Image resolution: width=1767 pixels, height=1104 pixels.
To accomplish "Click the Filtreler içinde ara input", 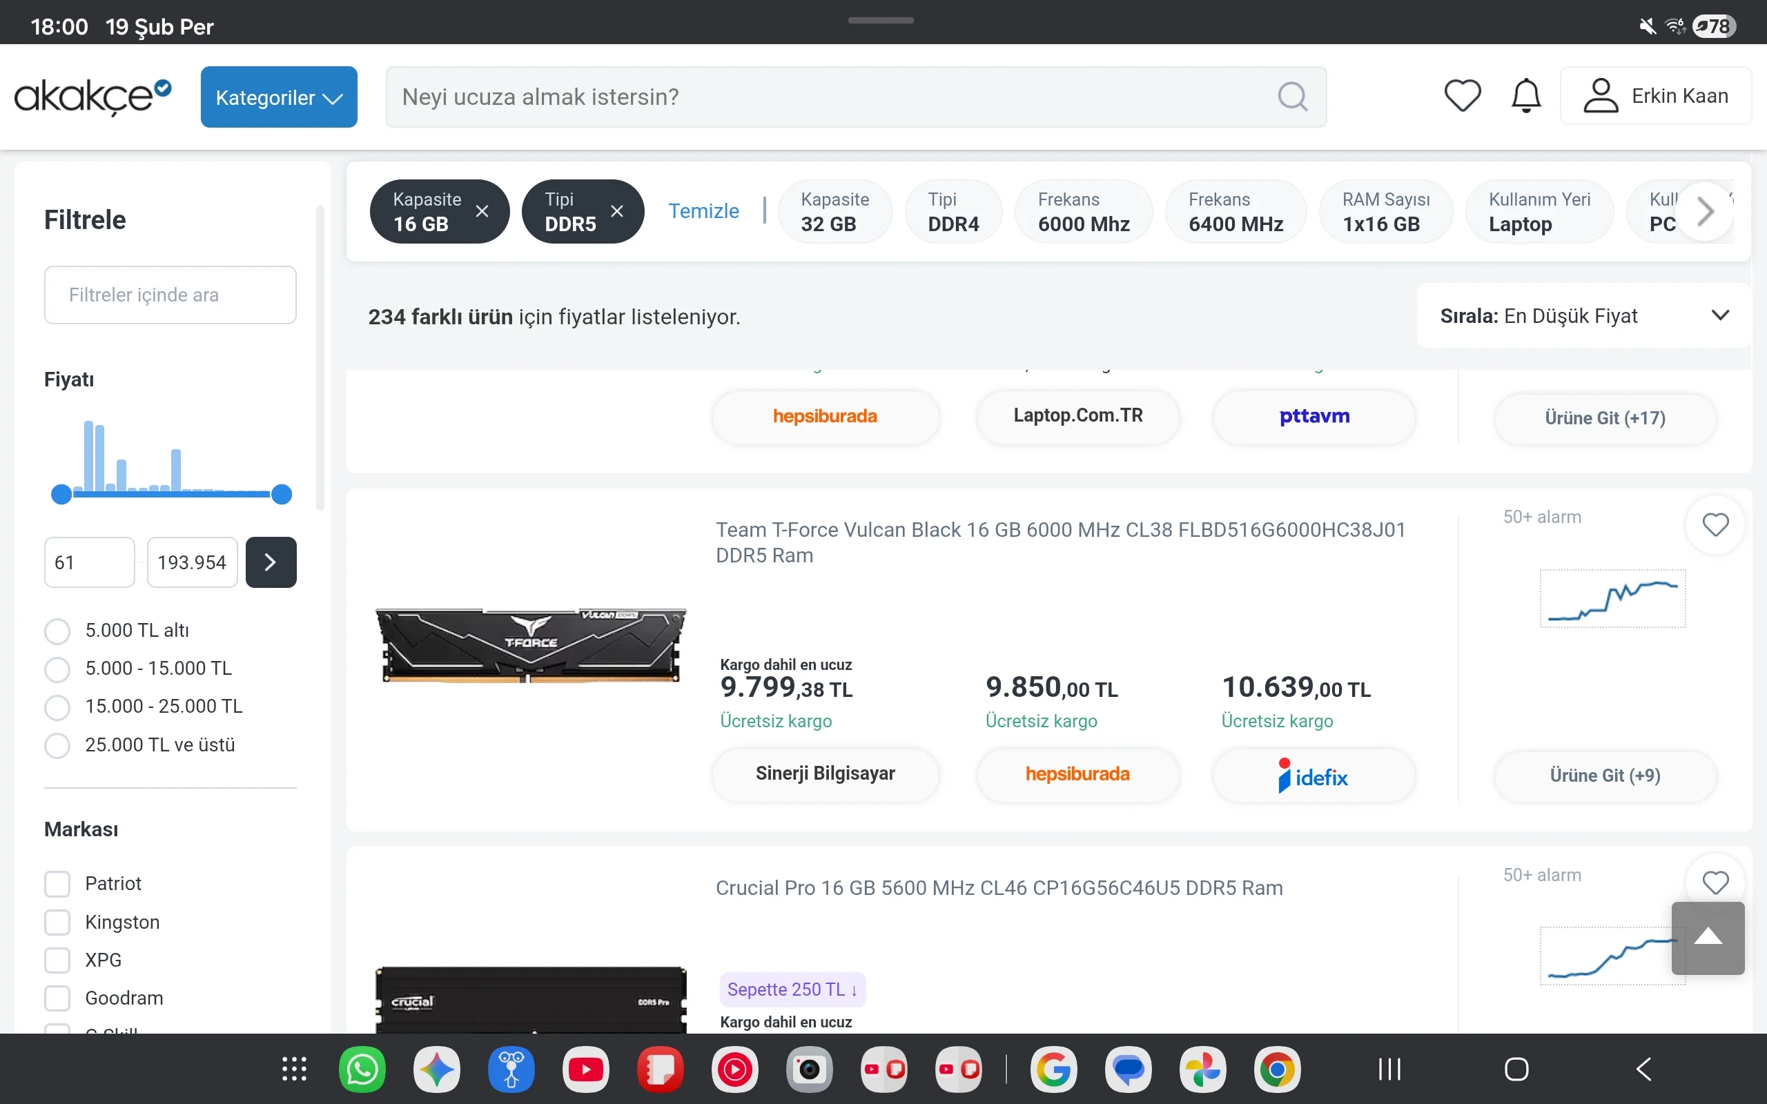I will (x=170, y=295).
